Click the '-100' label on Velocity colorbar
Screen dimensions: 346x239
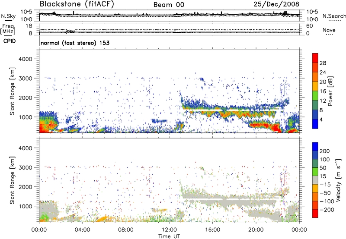(x=327, y=201)
